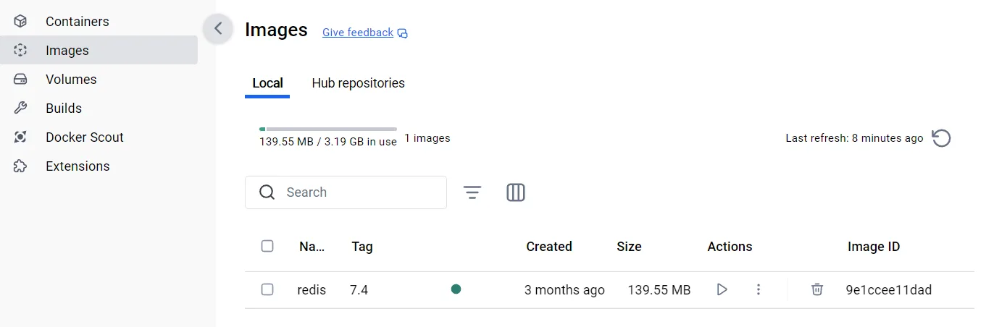This screenshot has height=327, width=986.
Task: Click the Images icon in sidebar
Action: pyautogui.click(x=20, y=51)
